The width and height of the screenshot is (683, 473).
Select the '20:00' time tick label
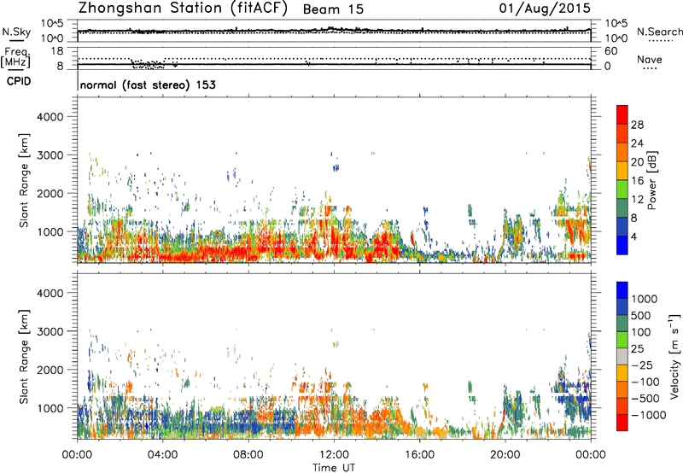tap(505, 455)
